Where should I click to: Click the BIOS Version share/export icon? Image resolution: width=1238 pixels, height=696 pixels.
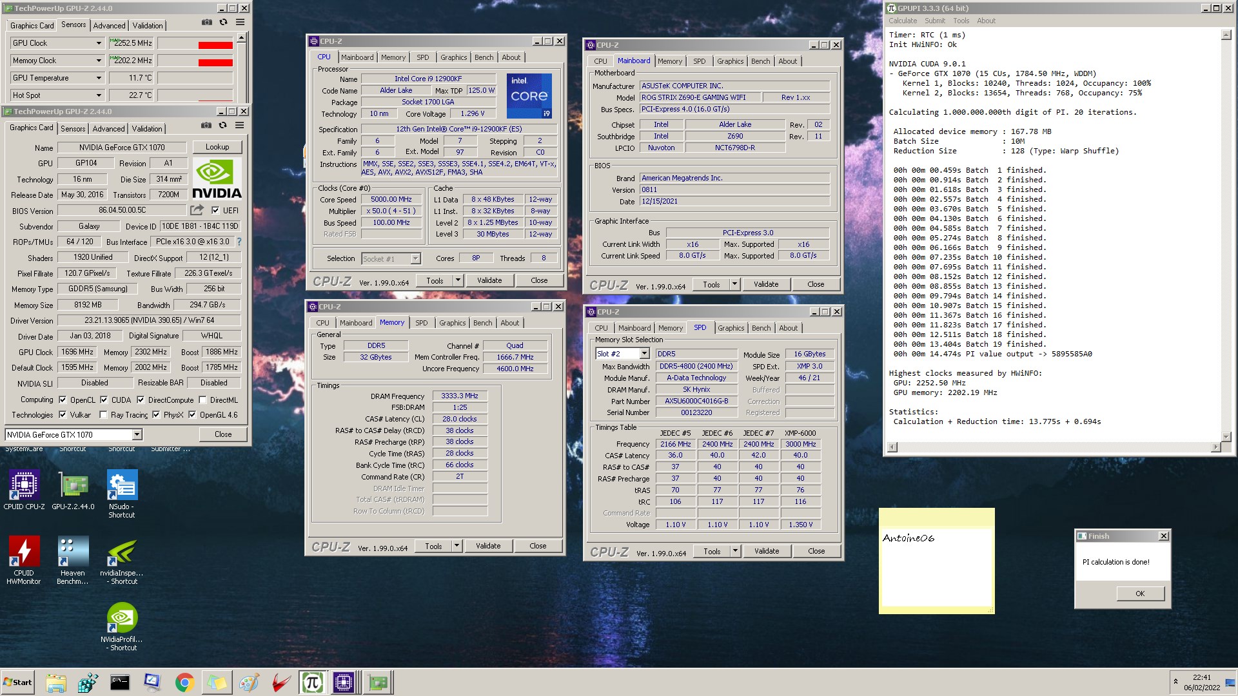coord(197,210)
